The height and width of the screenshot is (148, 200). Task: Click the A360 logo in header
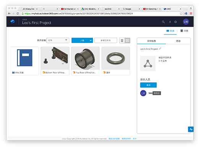[x=13, y=21]
